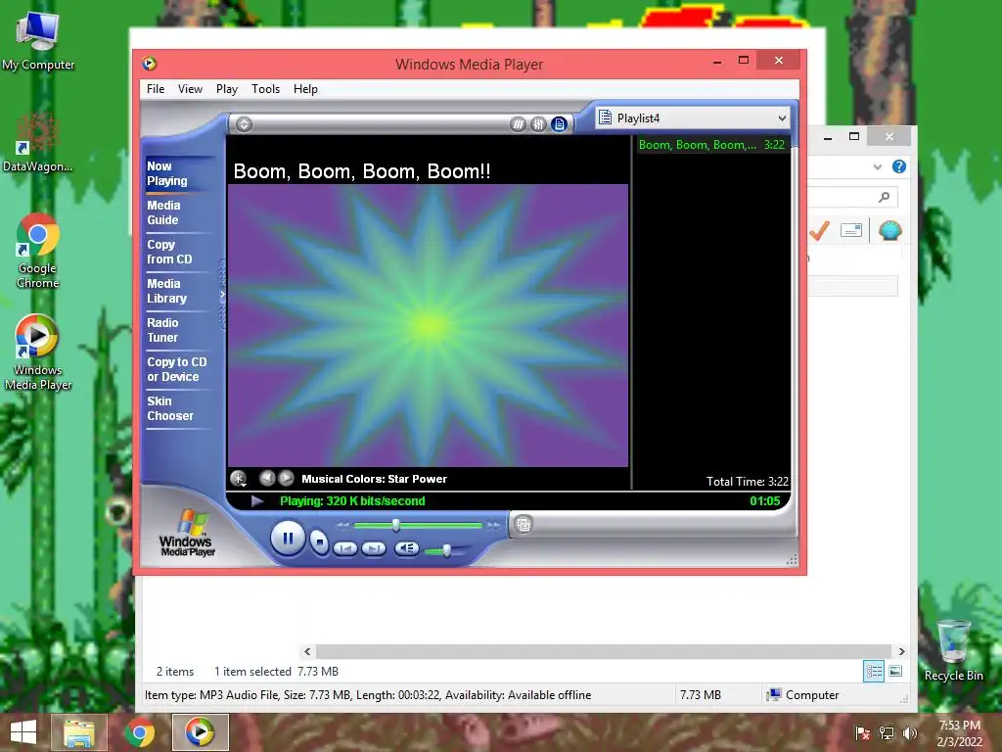This screenshot has height=752, width=1002.
Task: Open the Media Library section
Action: pos(166,290)
